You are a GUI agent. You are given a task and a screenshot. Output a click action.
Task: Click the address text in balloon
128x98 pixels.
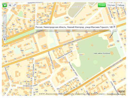tap(74, 27)
